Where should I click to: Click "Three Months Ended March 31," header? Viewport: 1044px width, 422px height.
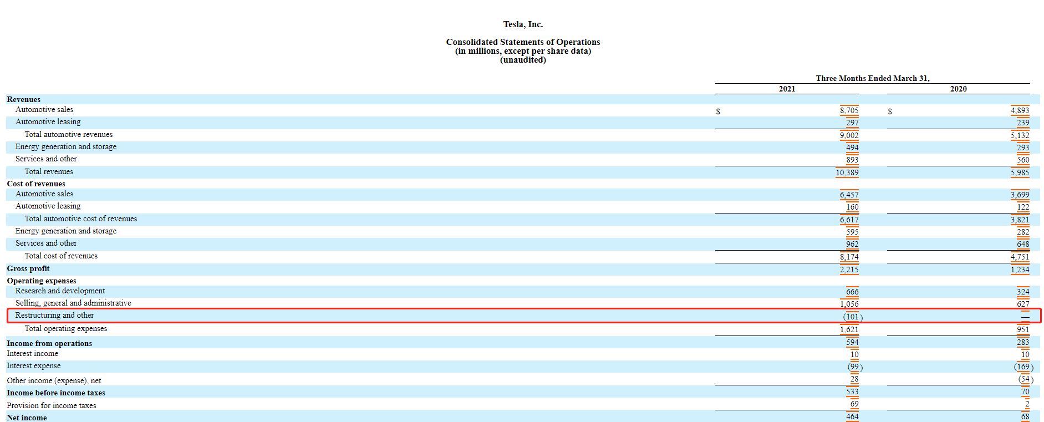[873, 78]
